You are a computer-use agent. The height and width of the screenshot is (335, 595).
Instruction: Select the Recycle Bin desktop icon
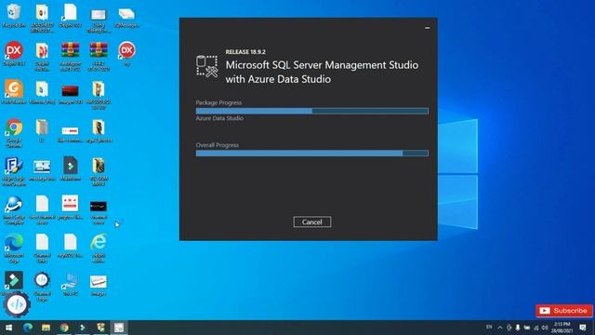coord(14,16)
